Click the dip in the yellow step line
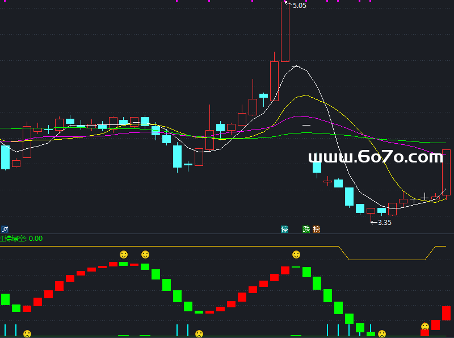Viewport: 454px width, 338px height. 386,260
